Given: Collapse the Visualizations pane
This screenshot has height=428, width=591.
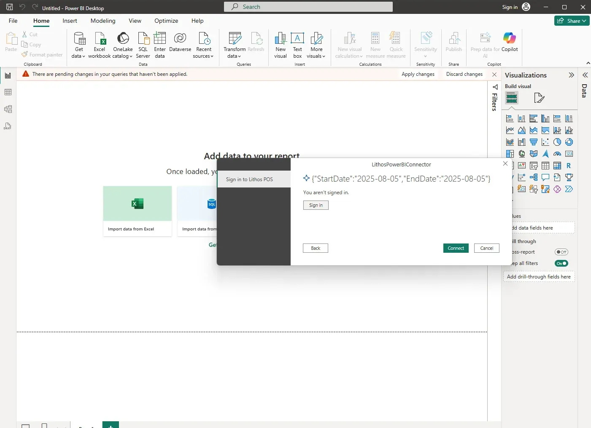Looking at the screenshot, I should [x=571, y=75].
